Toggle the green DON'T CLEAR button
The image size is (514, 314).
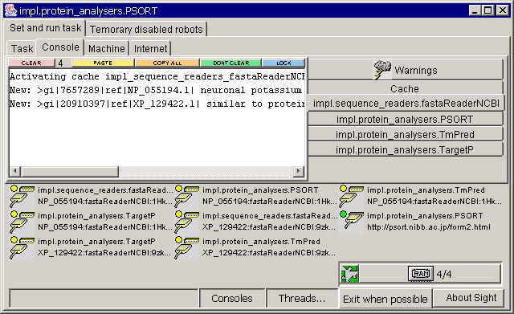(x=231, y=63)
